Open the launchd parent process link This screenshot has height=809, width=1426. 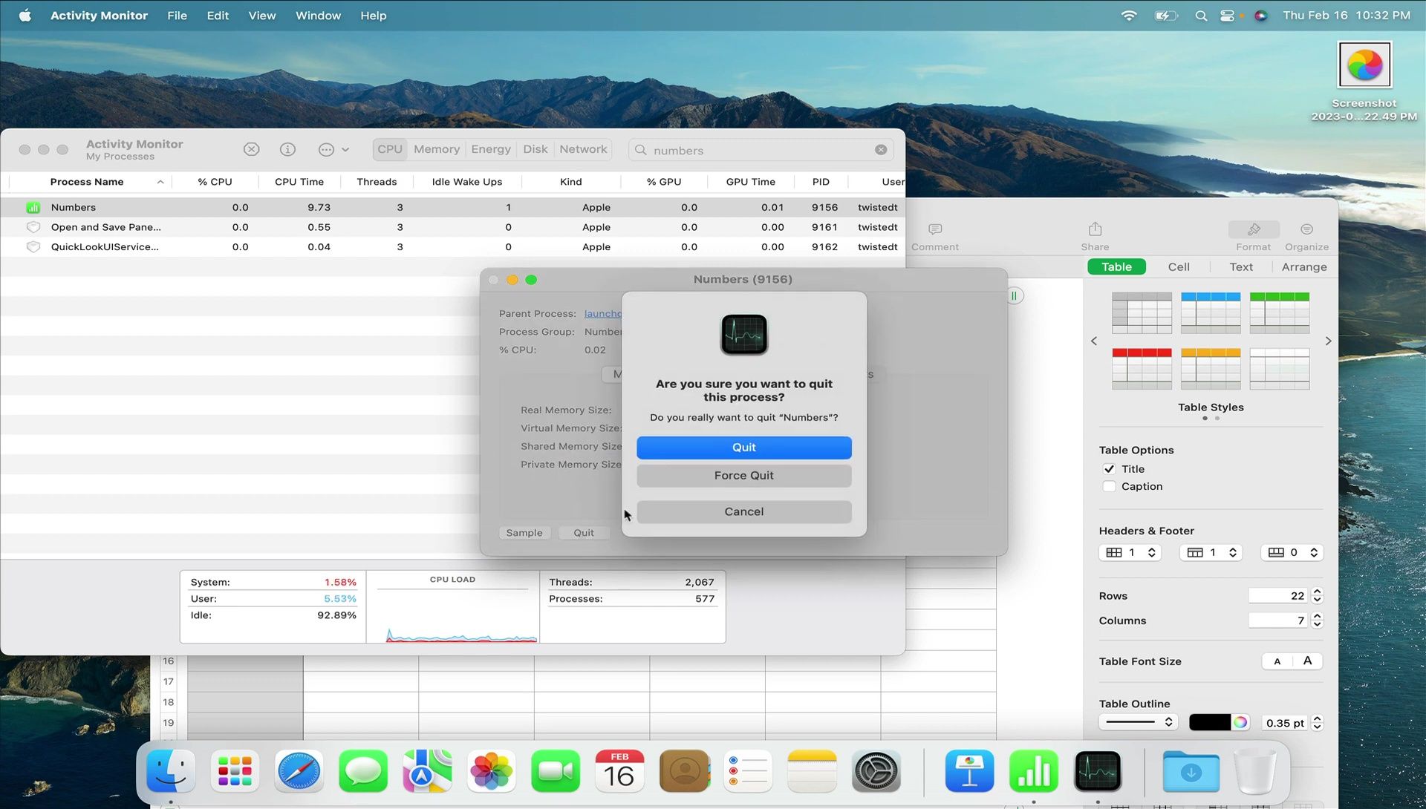(602, 314)
